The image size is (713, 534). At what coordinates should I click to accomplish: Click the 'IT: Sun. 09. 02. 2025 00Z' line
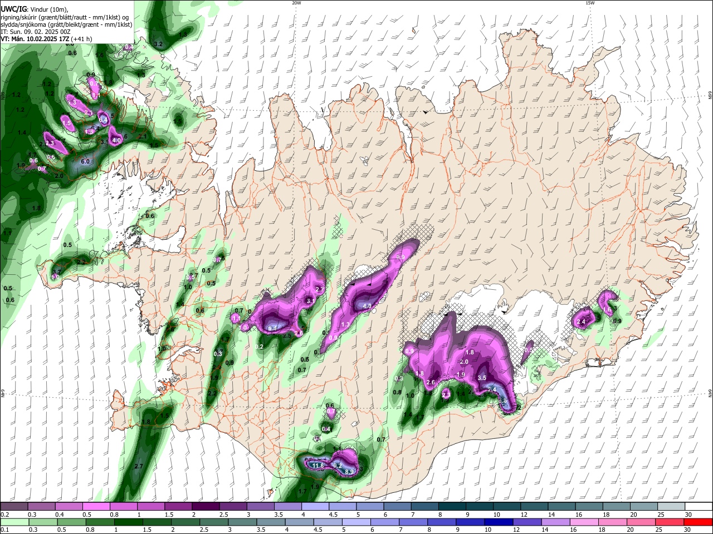(35, 32)
